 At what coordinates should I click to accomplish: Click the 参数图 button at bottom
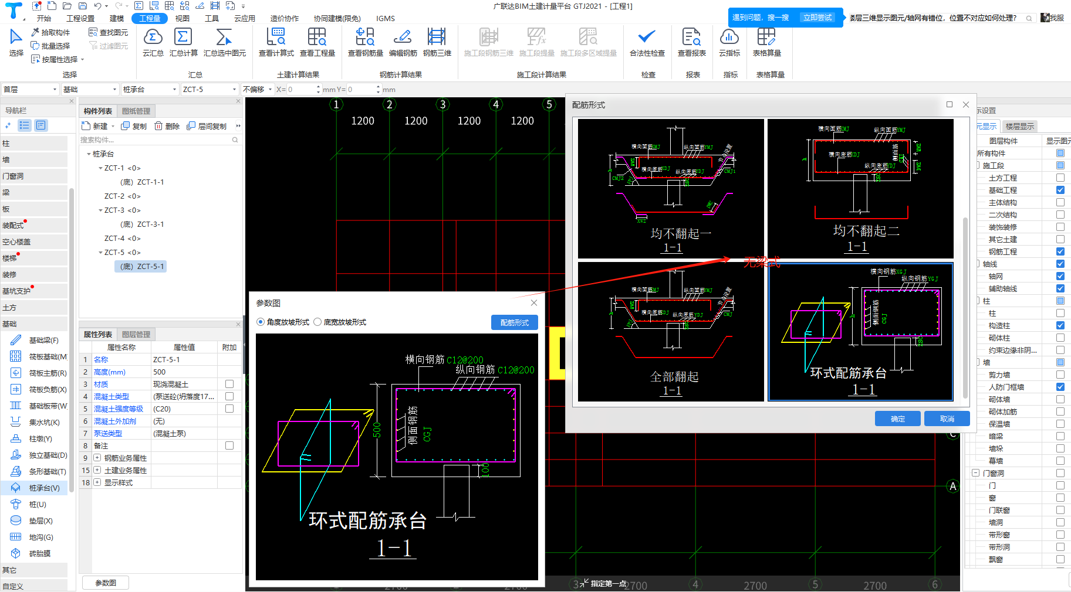(106, 583)
